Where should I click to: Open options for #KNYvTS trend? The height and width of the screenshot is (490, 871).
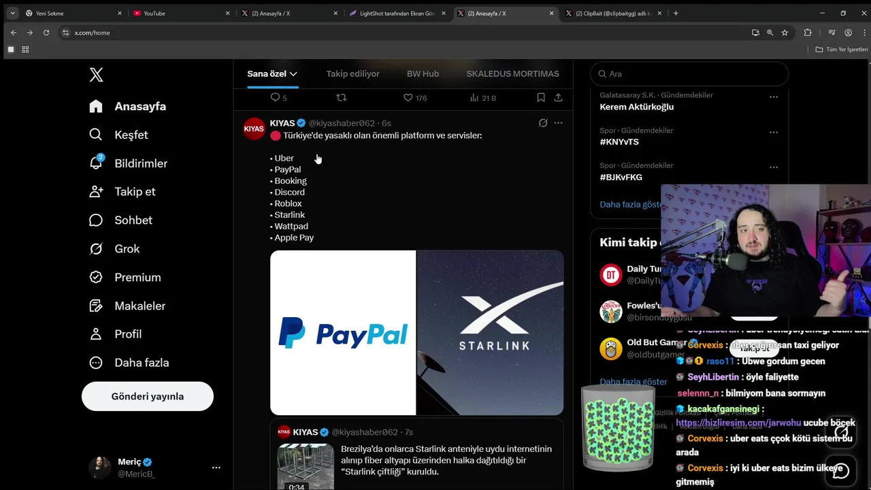pyautogui.click(x=774, y=133)
